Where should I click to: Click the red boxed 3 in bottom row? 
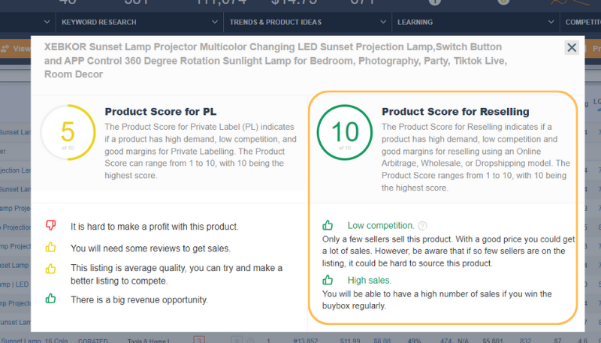coord(199,340)
